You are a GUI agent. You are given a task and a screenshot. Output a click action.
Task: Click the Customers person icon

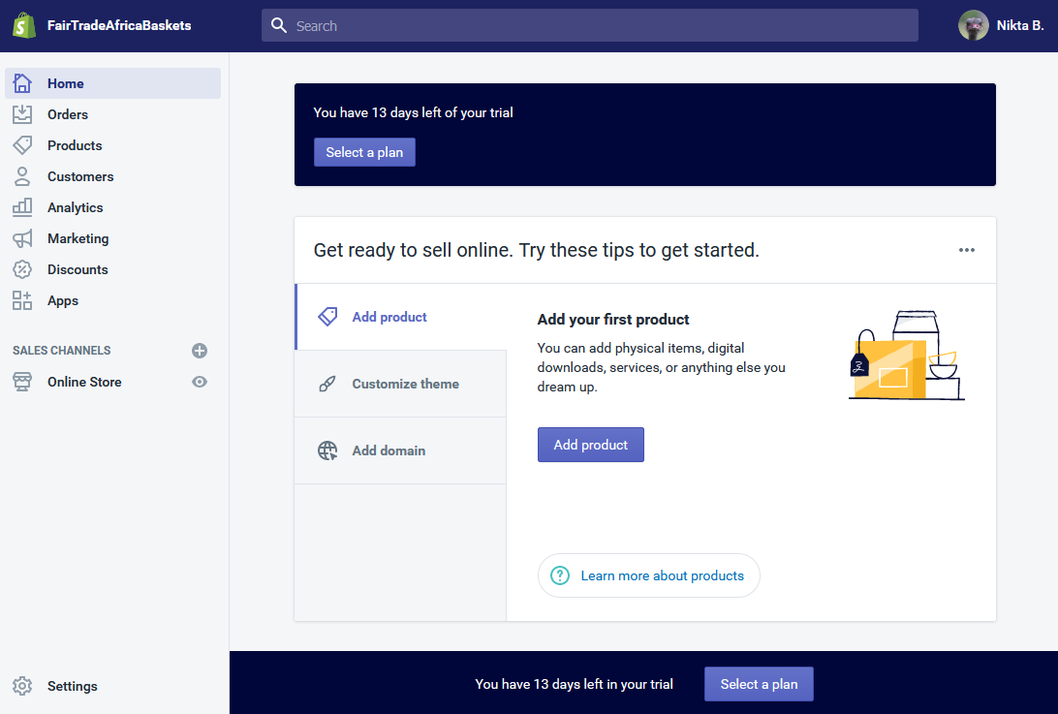pyautogui.click(x=22, y=176)
